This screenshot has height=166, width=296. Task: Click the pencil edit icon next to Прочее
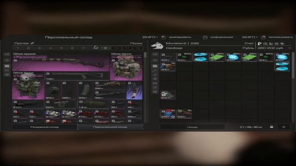32,43
